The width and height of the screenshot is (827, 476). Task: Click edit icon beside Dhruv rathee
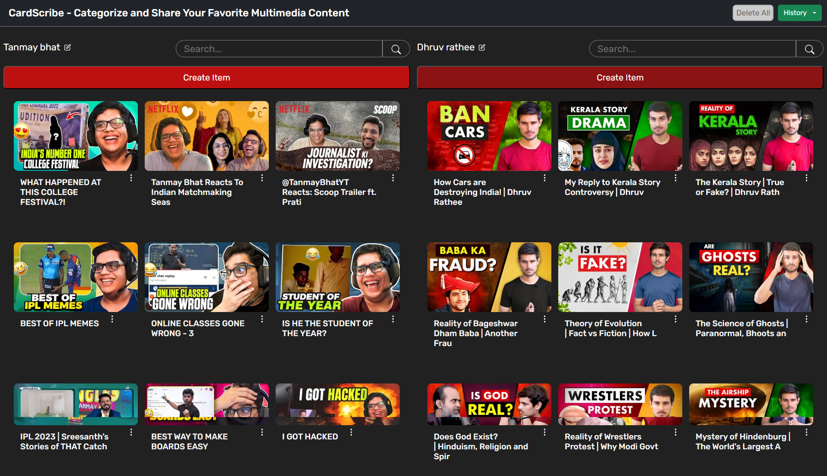[482, 47]
